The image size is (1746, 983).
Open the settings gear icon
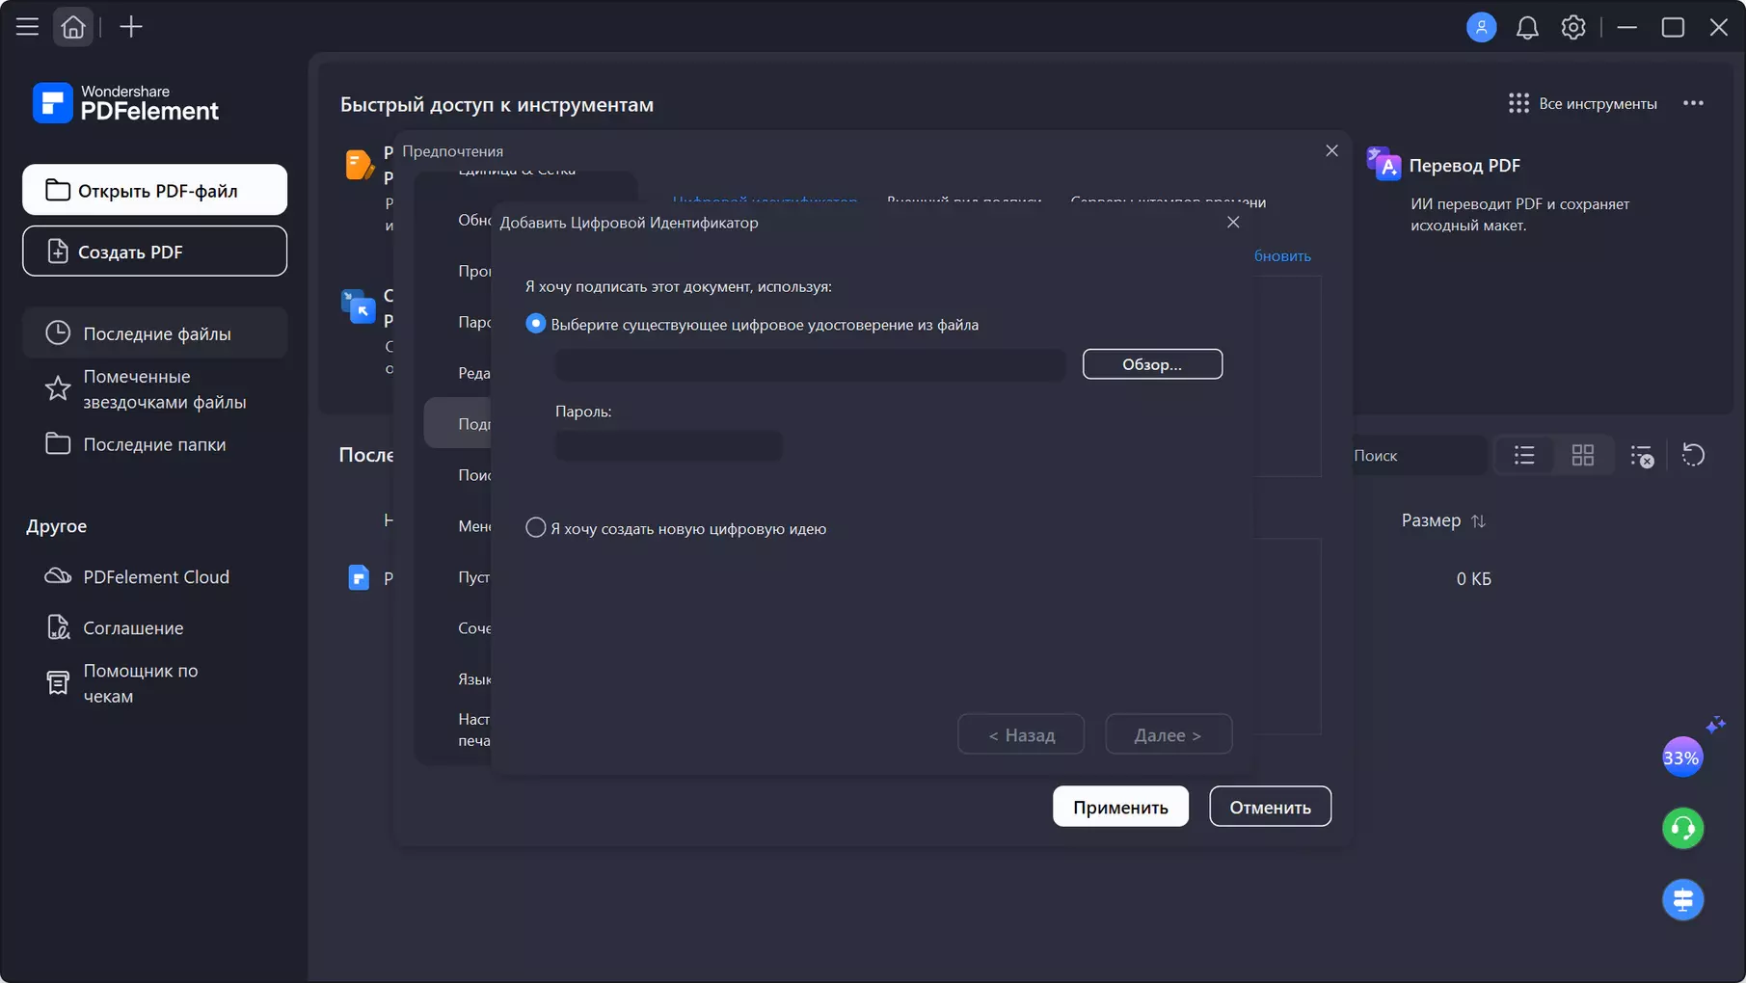1573,27
